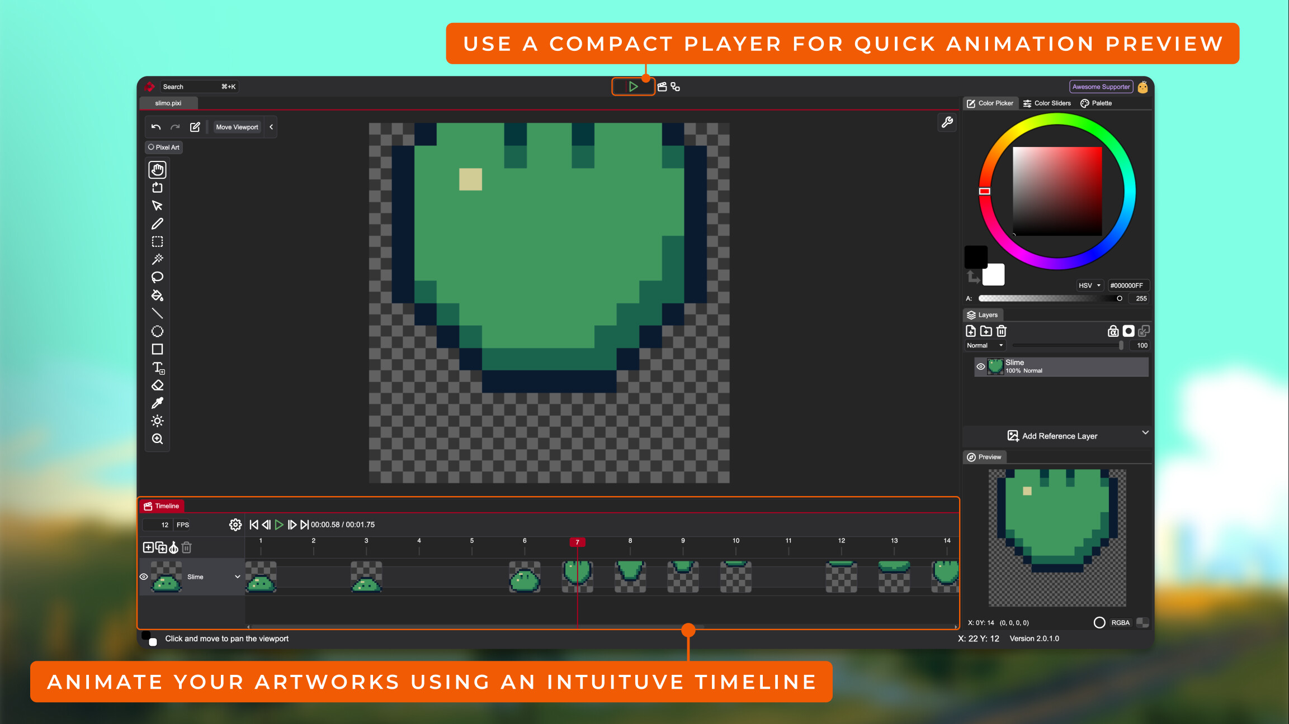The width and height of the screenshot is (1289, 724).
Task: Toggle onion skin in the timeline
Action: click(x=174, y=547)
